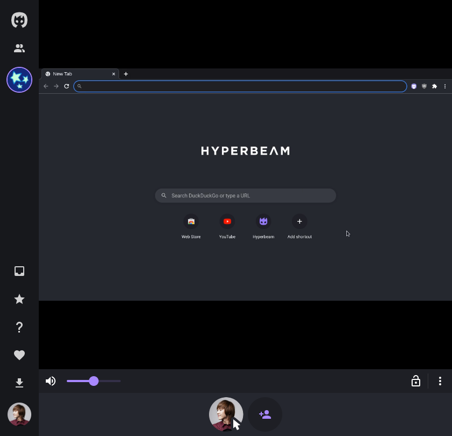Open the extensions puzzle icon
This screenshot has width=452, height=436.
coord(434,86)
